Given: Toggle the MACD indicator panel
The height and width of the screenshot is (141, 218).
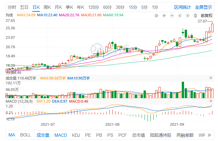Looking at the screenshot, I should coord(60,135).
